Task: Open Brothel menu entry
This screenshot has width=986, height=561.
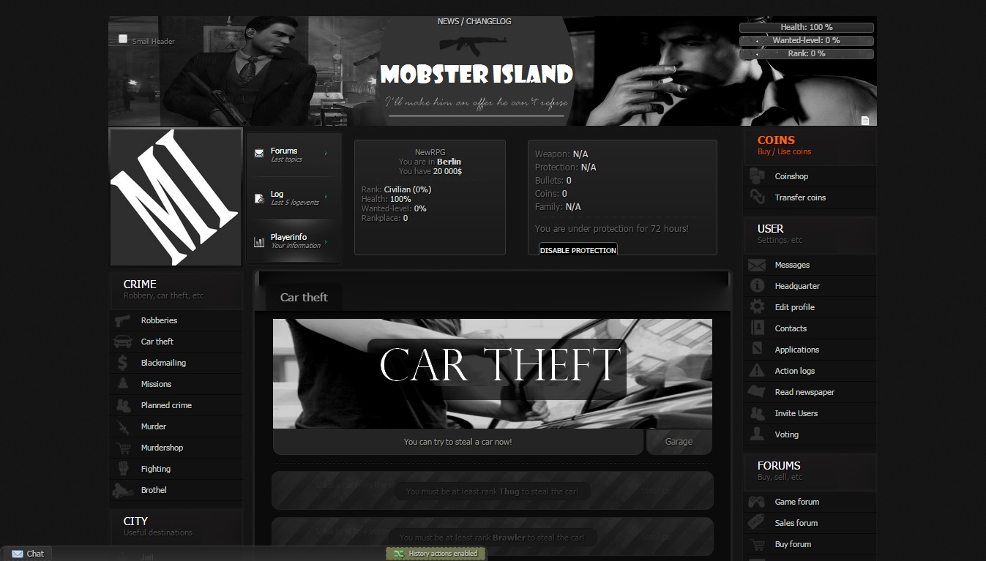Action: pos(154,490)
